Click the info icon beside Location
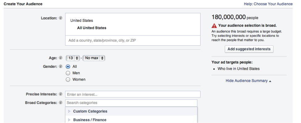The width and height of the screenshot is (301, 123). pos(61,18)
